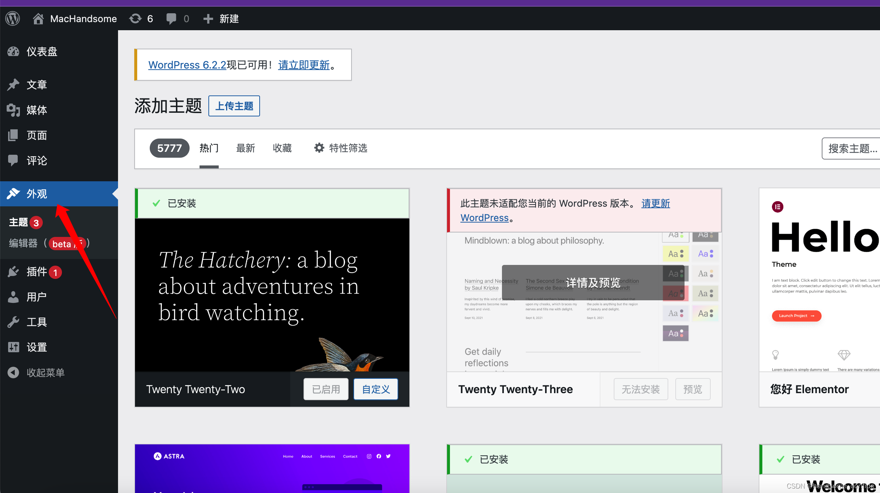Click 自定义 for Twenty Twenty-Two
Image resolution: width=880 pixels, height=493 pixels.
point(375,389)
